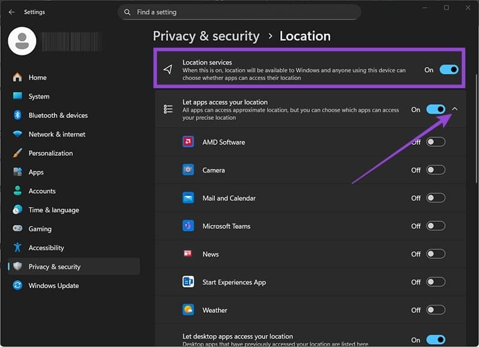Collapse the Let apps access your location list

click(454, 109)
